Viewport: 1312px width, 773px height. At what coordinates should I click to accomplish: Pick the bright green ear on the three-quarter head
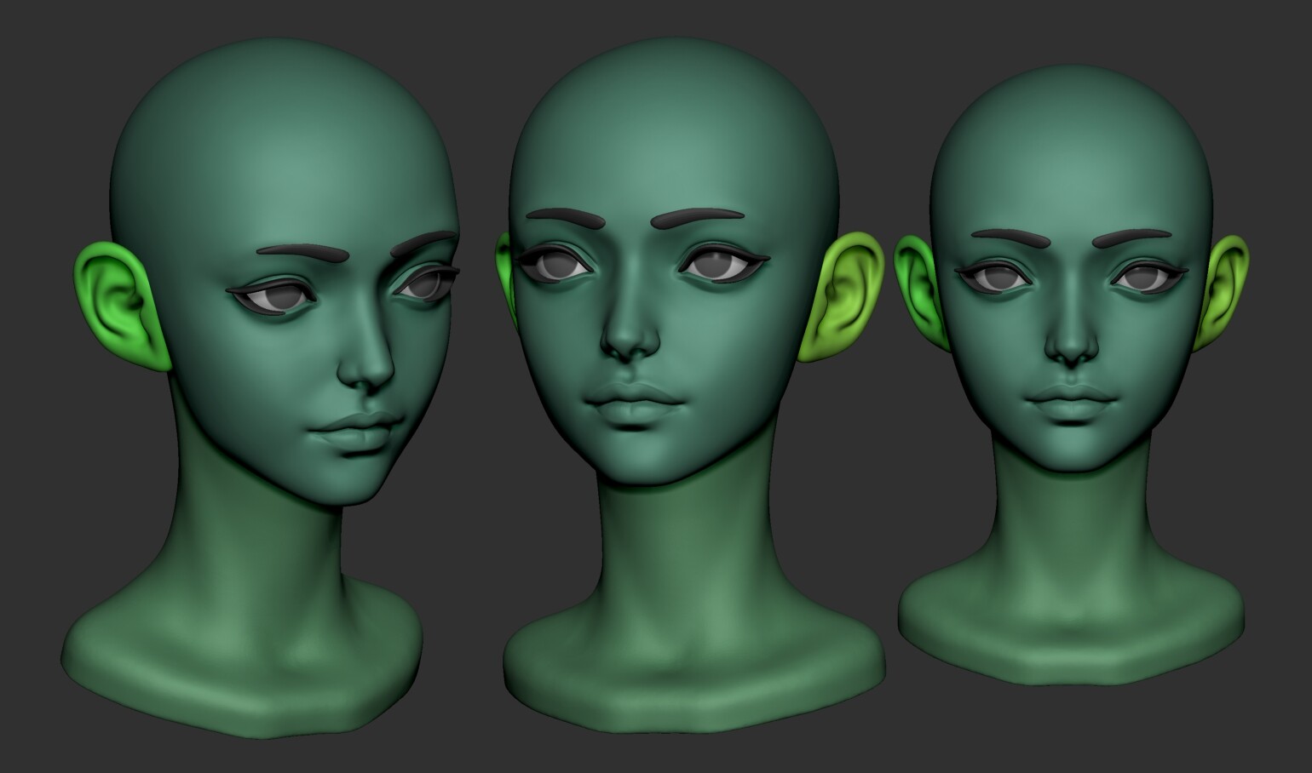[121, 306]
